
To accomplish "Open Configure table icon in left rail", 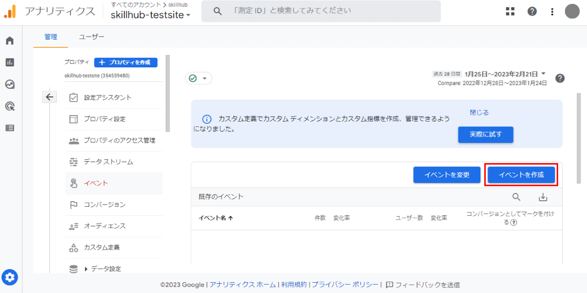I will (x=10, y=128).
